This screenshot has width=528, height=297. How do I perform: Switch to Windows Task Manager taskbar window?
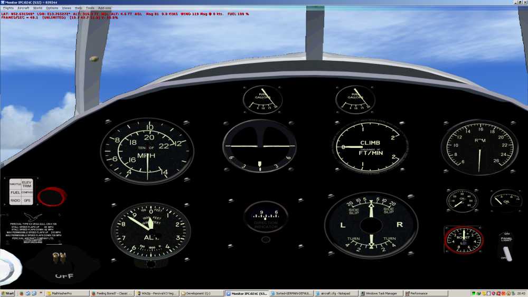click(x=381, y=293)
